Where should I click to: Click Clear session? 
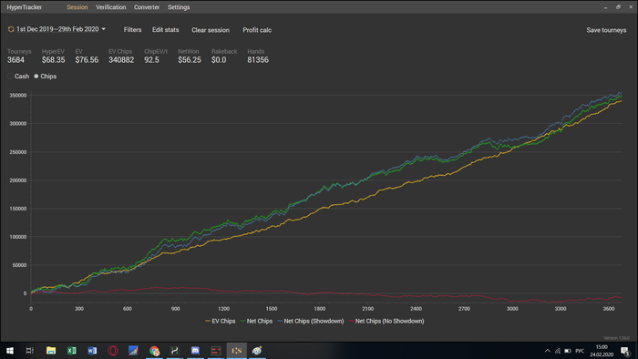[211, 30]
